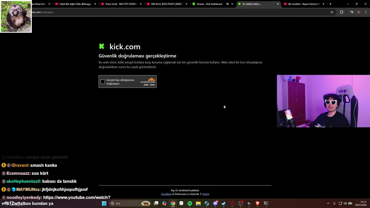Click the 'Güvenlik doğrulaması gerçekleştirme' heading
Image resolution: width=370 pixels, height=208 pixels.
(137, 56)
